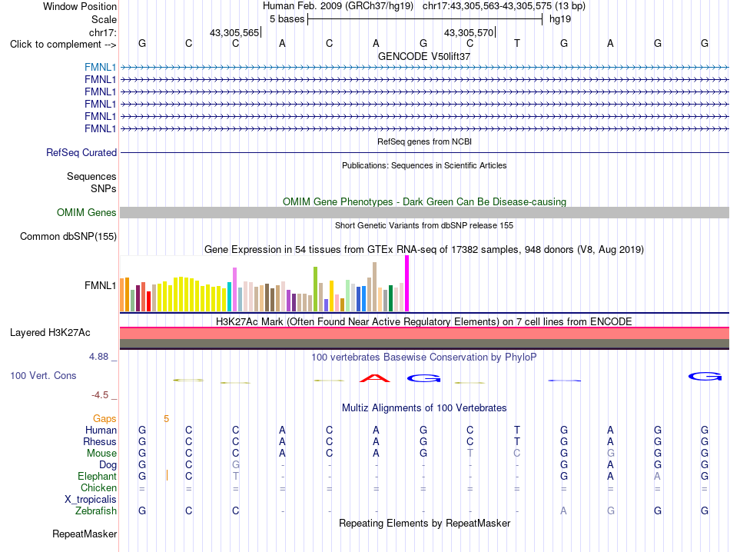Open the OMIM Gene Phenotypes track title
This screenshot has height=552, width=730.
424,201
